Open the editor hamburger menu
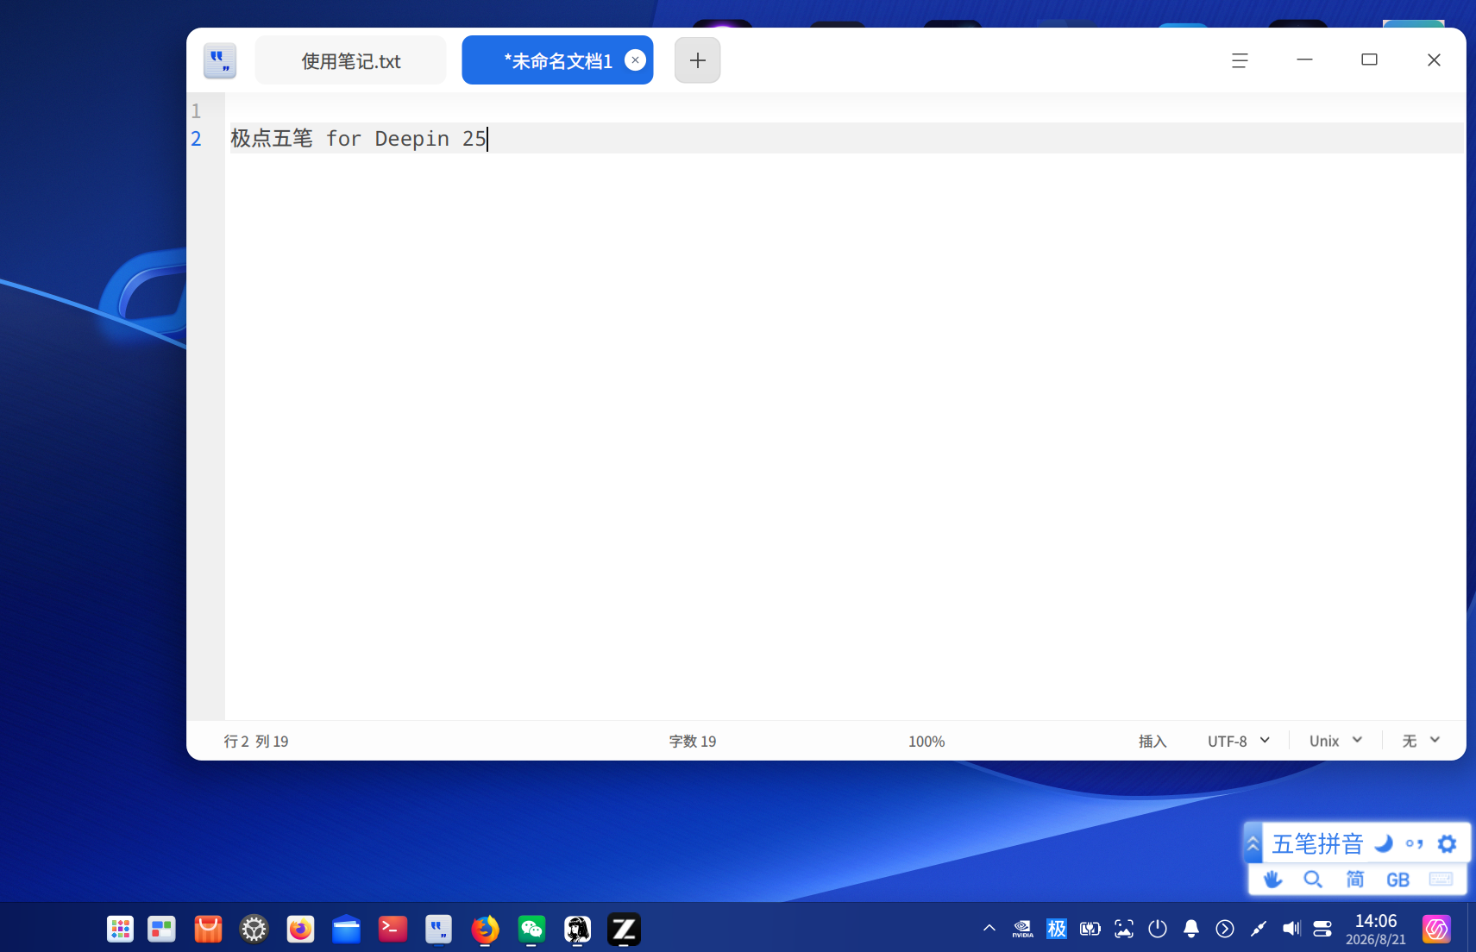The width and height of the screenshot is (1476, 952). click(1240, 60)
